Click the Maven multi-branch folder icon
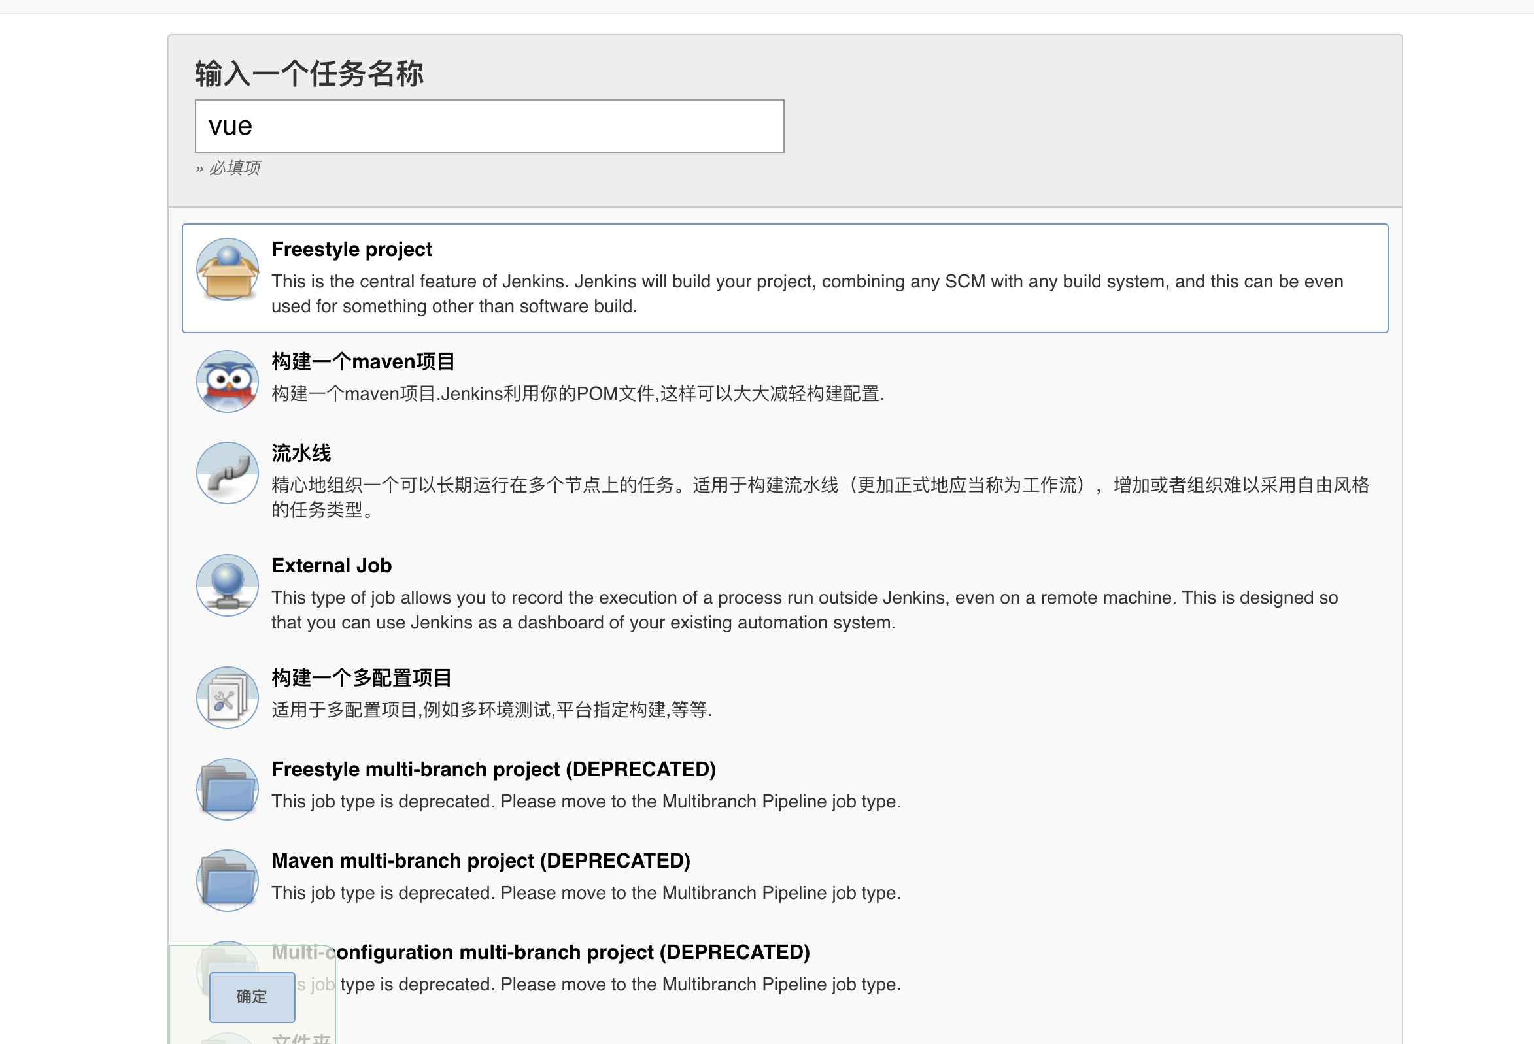The height and width of the screenshot is (1044, 1534). (x=227, y=881)
